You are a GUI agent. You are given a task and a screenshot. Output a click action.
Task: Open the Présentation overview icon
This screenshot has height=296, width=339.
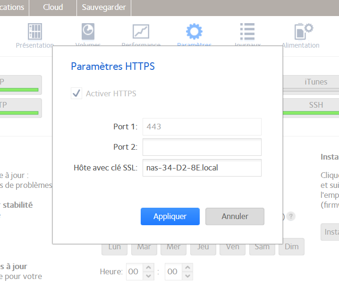tap(35, 32)
